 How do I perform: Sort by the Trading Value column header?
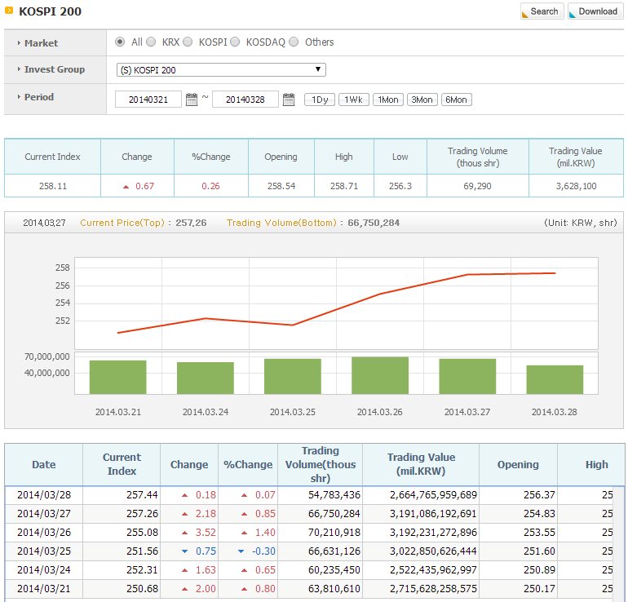click(x=421, y=464)
